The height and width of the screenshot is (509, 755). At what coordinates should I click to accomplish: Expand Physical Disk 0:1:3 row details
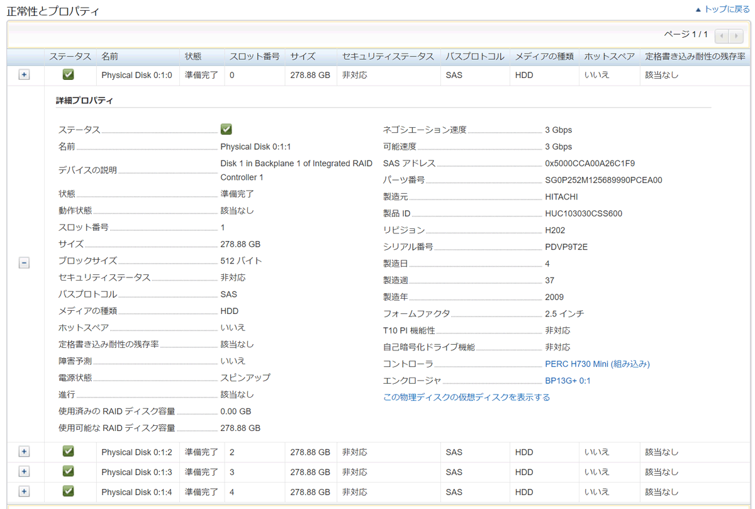pyautogui.click(x=24, y=472)
